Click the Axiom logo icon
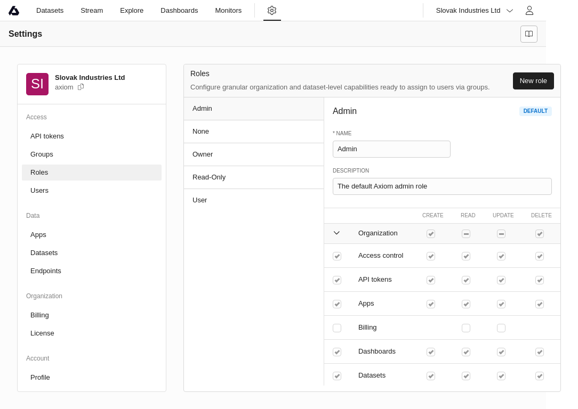 tap(14, 11)
